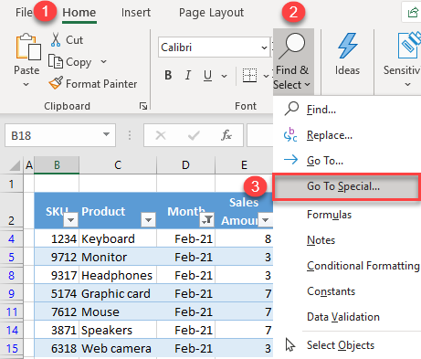421x359 pixels.
Task: Click SKU cell 6318
Action: tap(57, 348)
